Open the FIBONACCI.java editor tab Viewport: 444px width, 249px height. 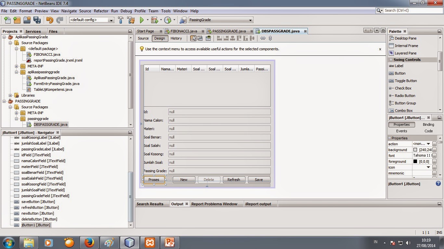184,31
